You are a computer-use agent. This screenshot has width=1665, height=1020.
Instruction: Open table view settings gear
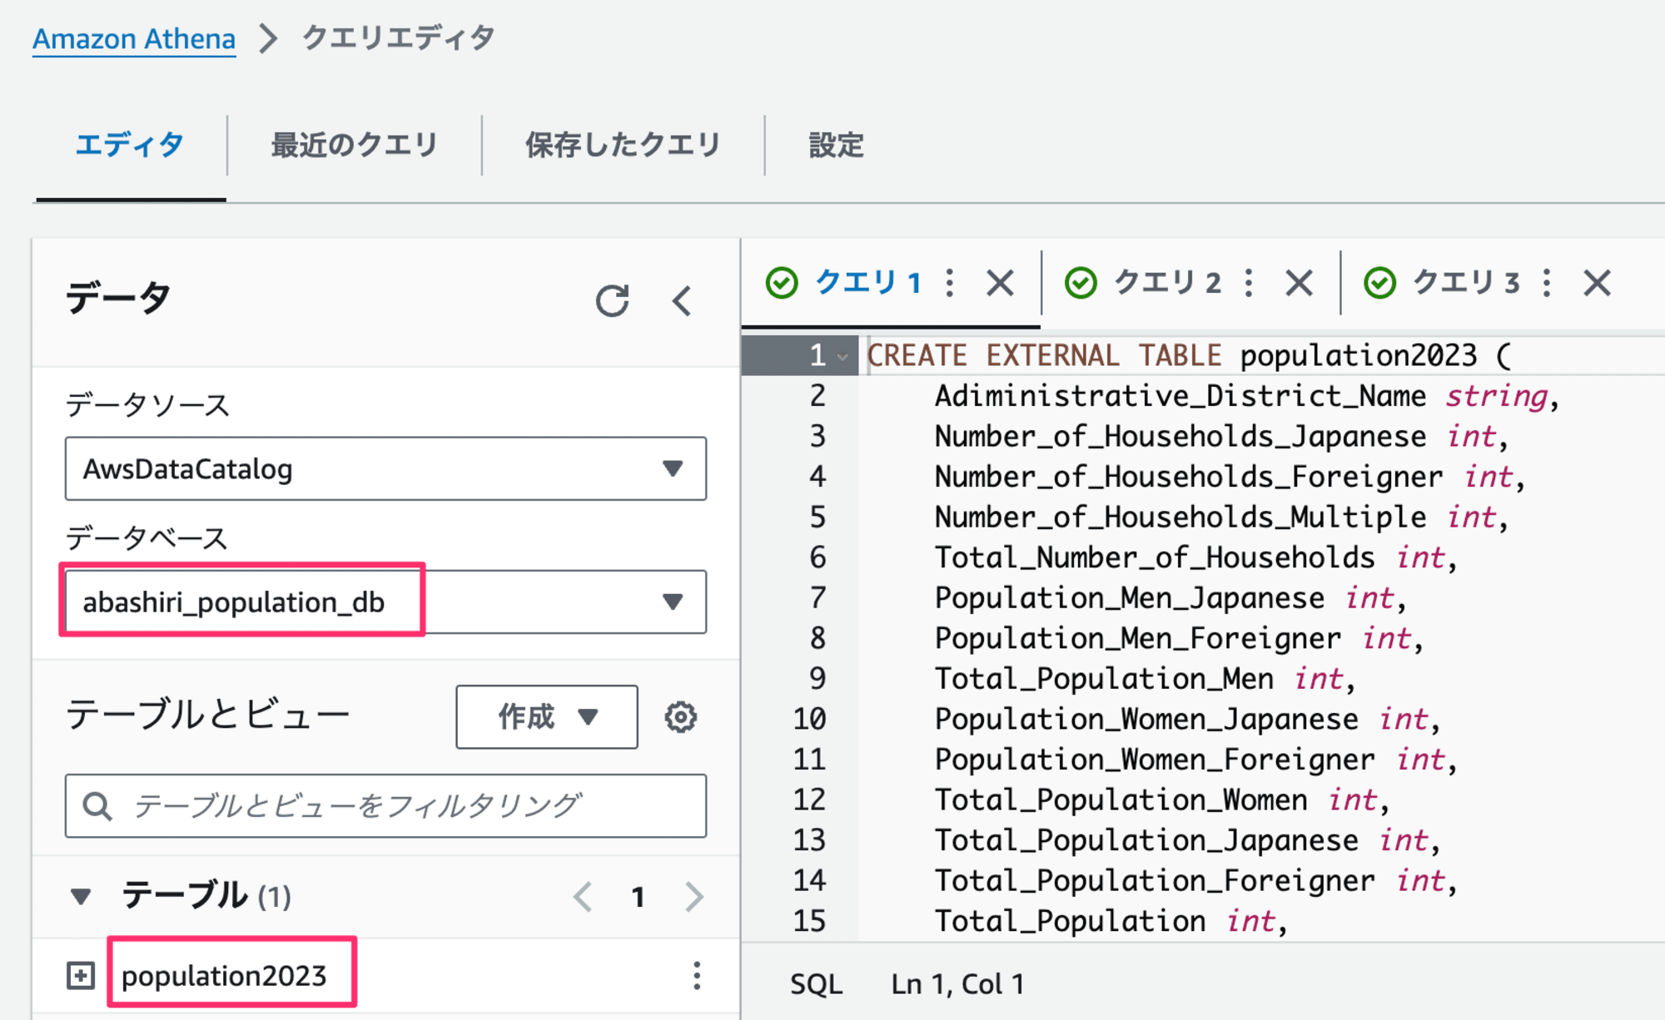pyautogui.click(x=680, y=717)
